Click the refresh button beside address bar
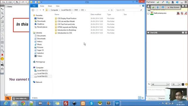 112,10
